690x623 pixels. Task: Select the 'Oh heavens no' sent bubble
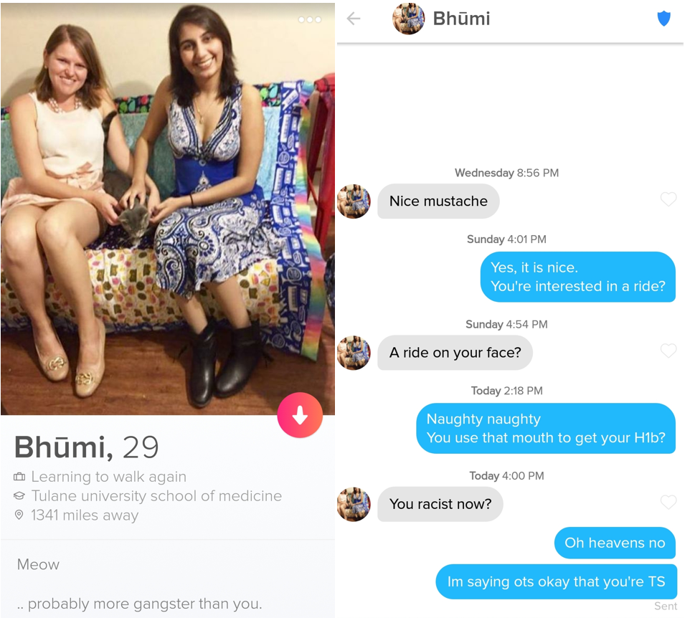pyautogui.click(x=614, y=543)
